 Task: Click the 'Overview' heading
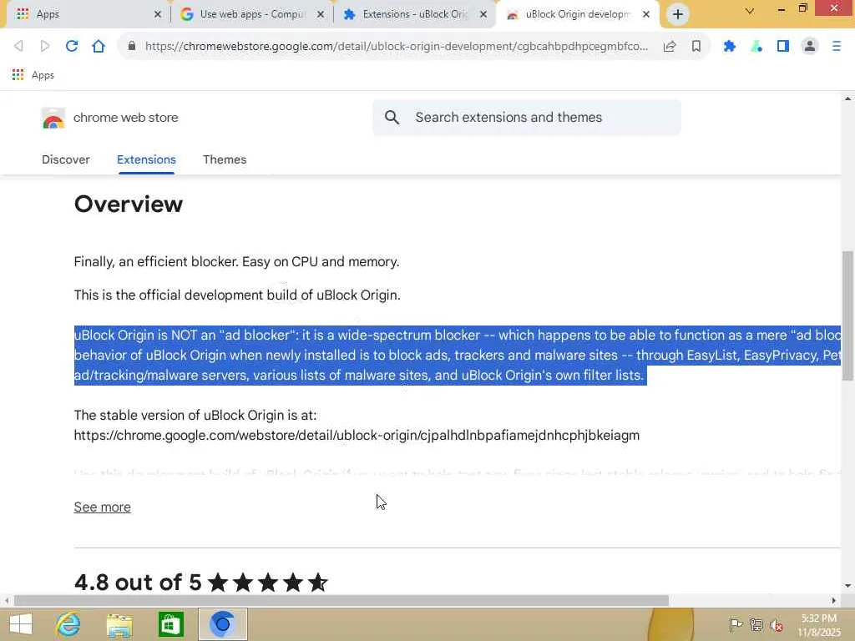click(129, 204)
